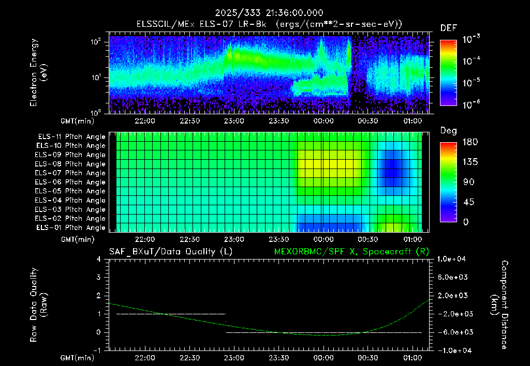530x366 pixels.
Task: Click the ELS-10 Pitch Angle row label
Action: (x=71, y=146)
